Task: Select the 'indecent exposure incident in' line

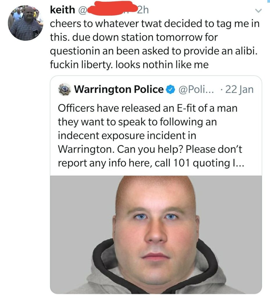Action: (x=127, y=136)
